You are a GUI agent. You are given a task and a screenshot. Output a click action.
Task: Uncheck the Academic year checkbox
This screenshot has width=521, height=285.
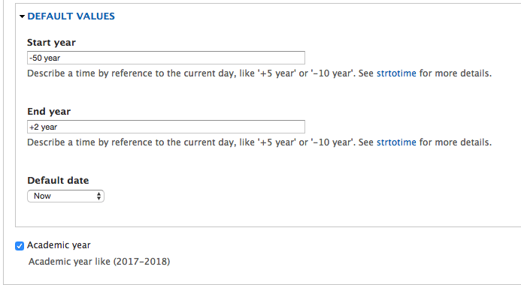(x=20, y=246)
